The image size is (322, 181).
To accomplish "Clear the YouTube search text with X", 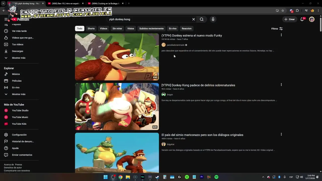I will (x=193, y=19).
